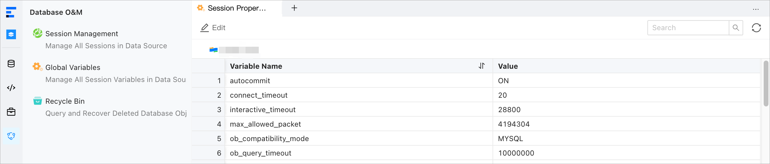
Task: Open the blue layers workspace icon
Action: point(11,34)
